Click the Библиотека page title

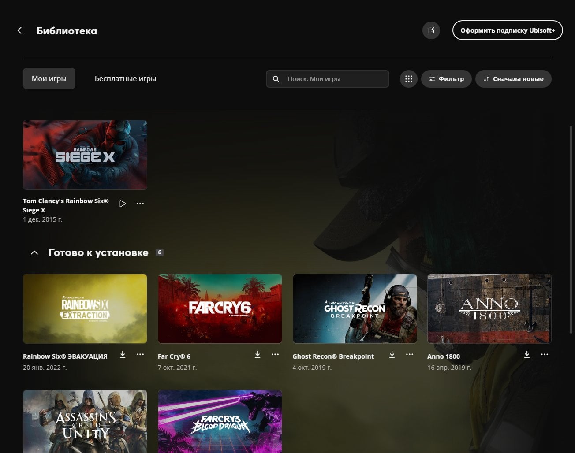pyautogui.click(x=67, y=31)
